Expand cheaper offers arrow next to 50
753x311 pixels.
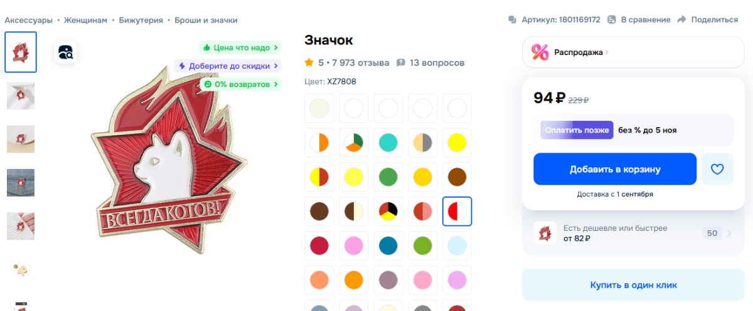(x=729, y=233)
